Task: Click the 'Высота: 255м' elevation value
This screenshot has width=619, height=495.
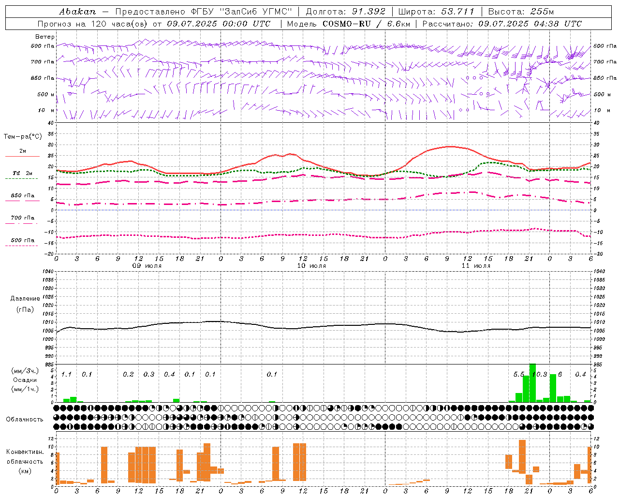Action: [521, 12]
